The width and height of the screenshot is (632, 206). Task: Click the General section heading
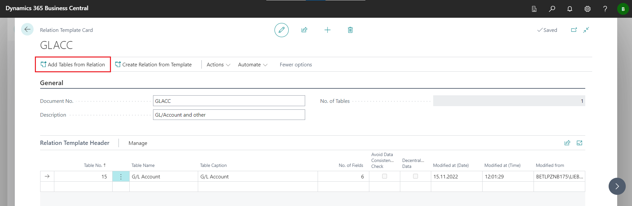point(52,83)
